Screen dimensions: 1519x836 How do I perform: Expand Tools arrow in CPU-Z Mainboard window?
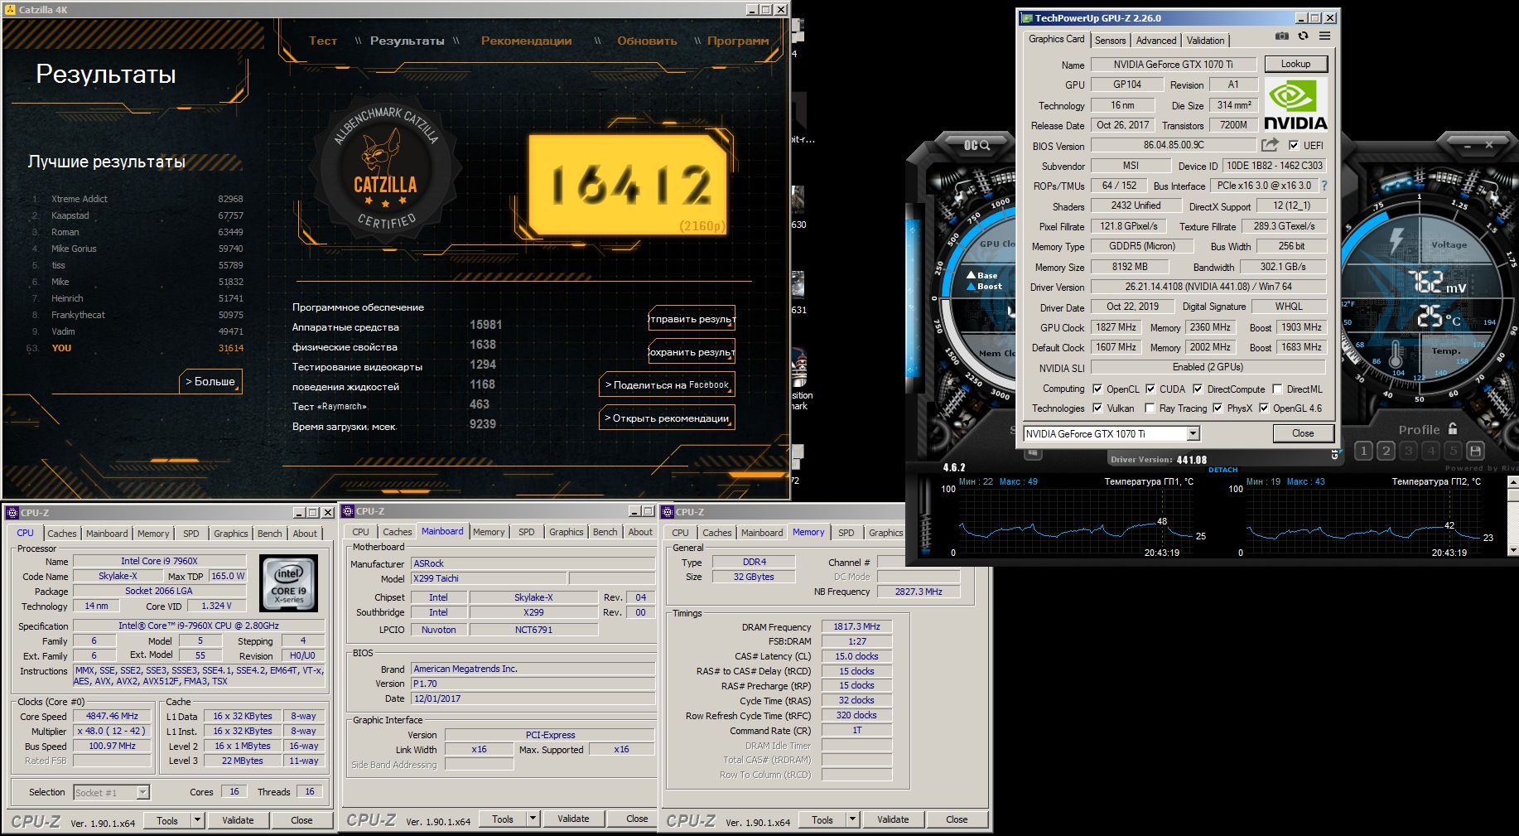point(533,819)
